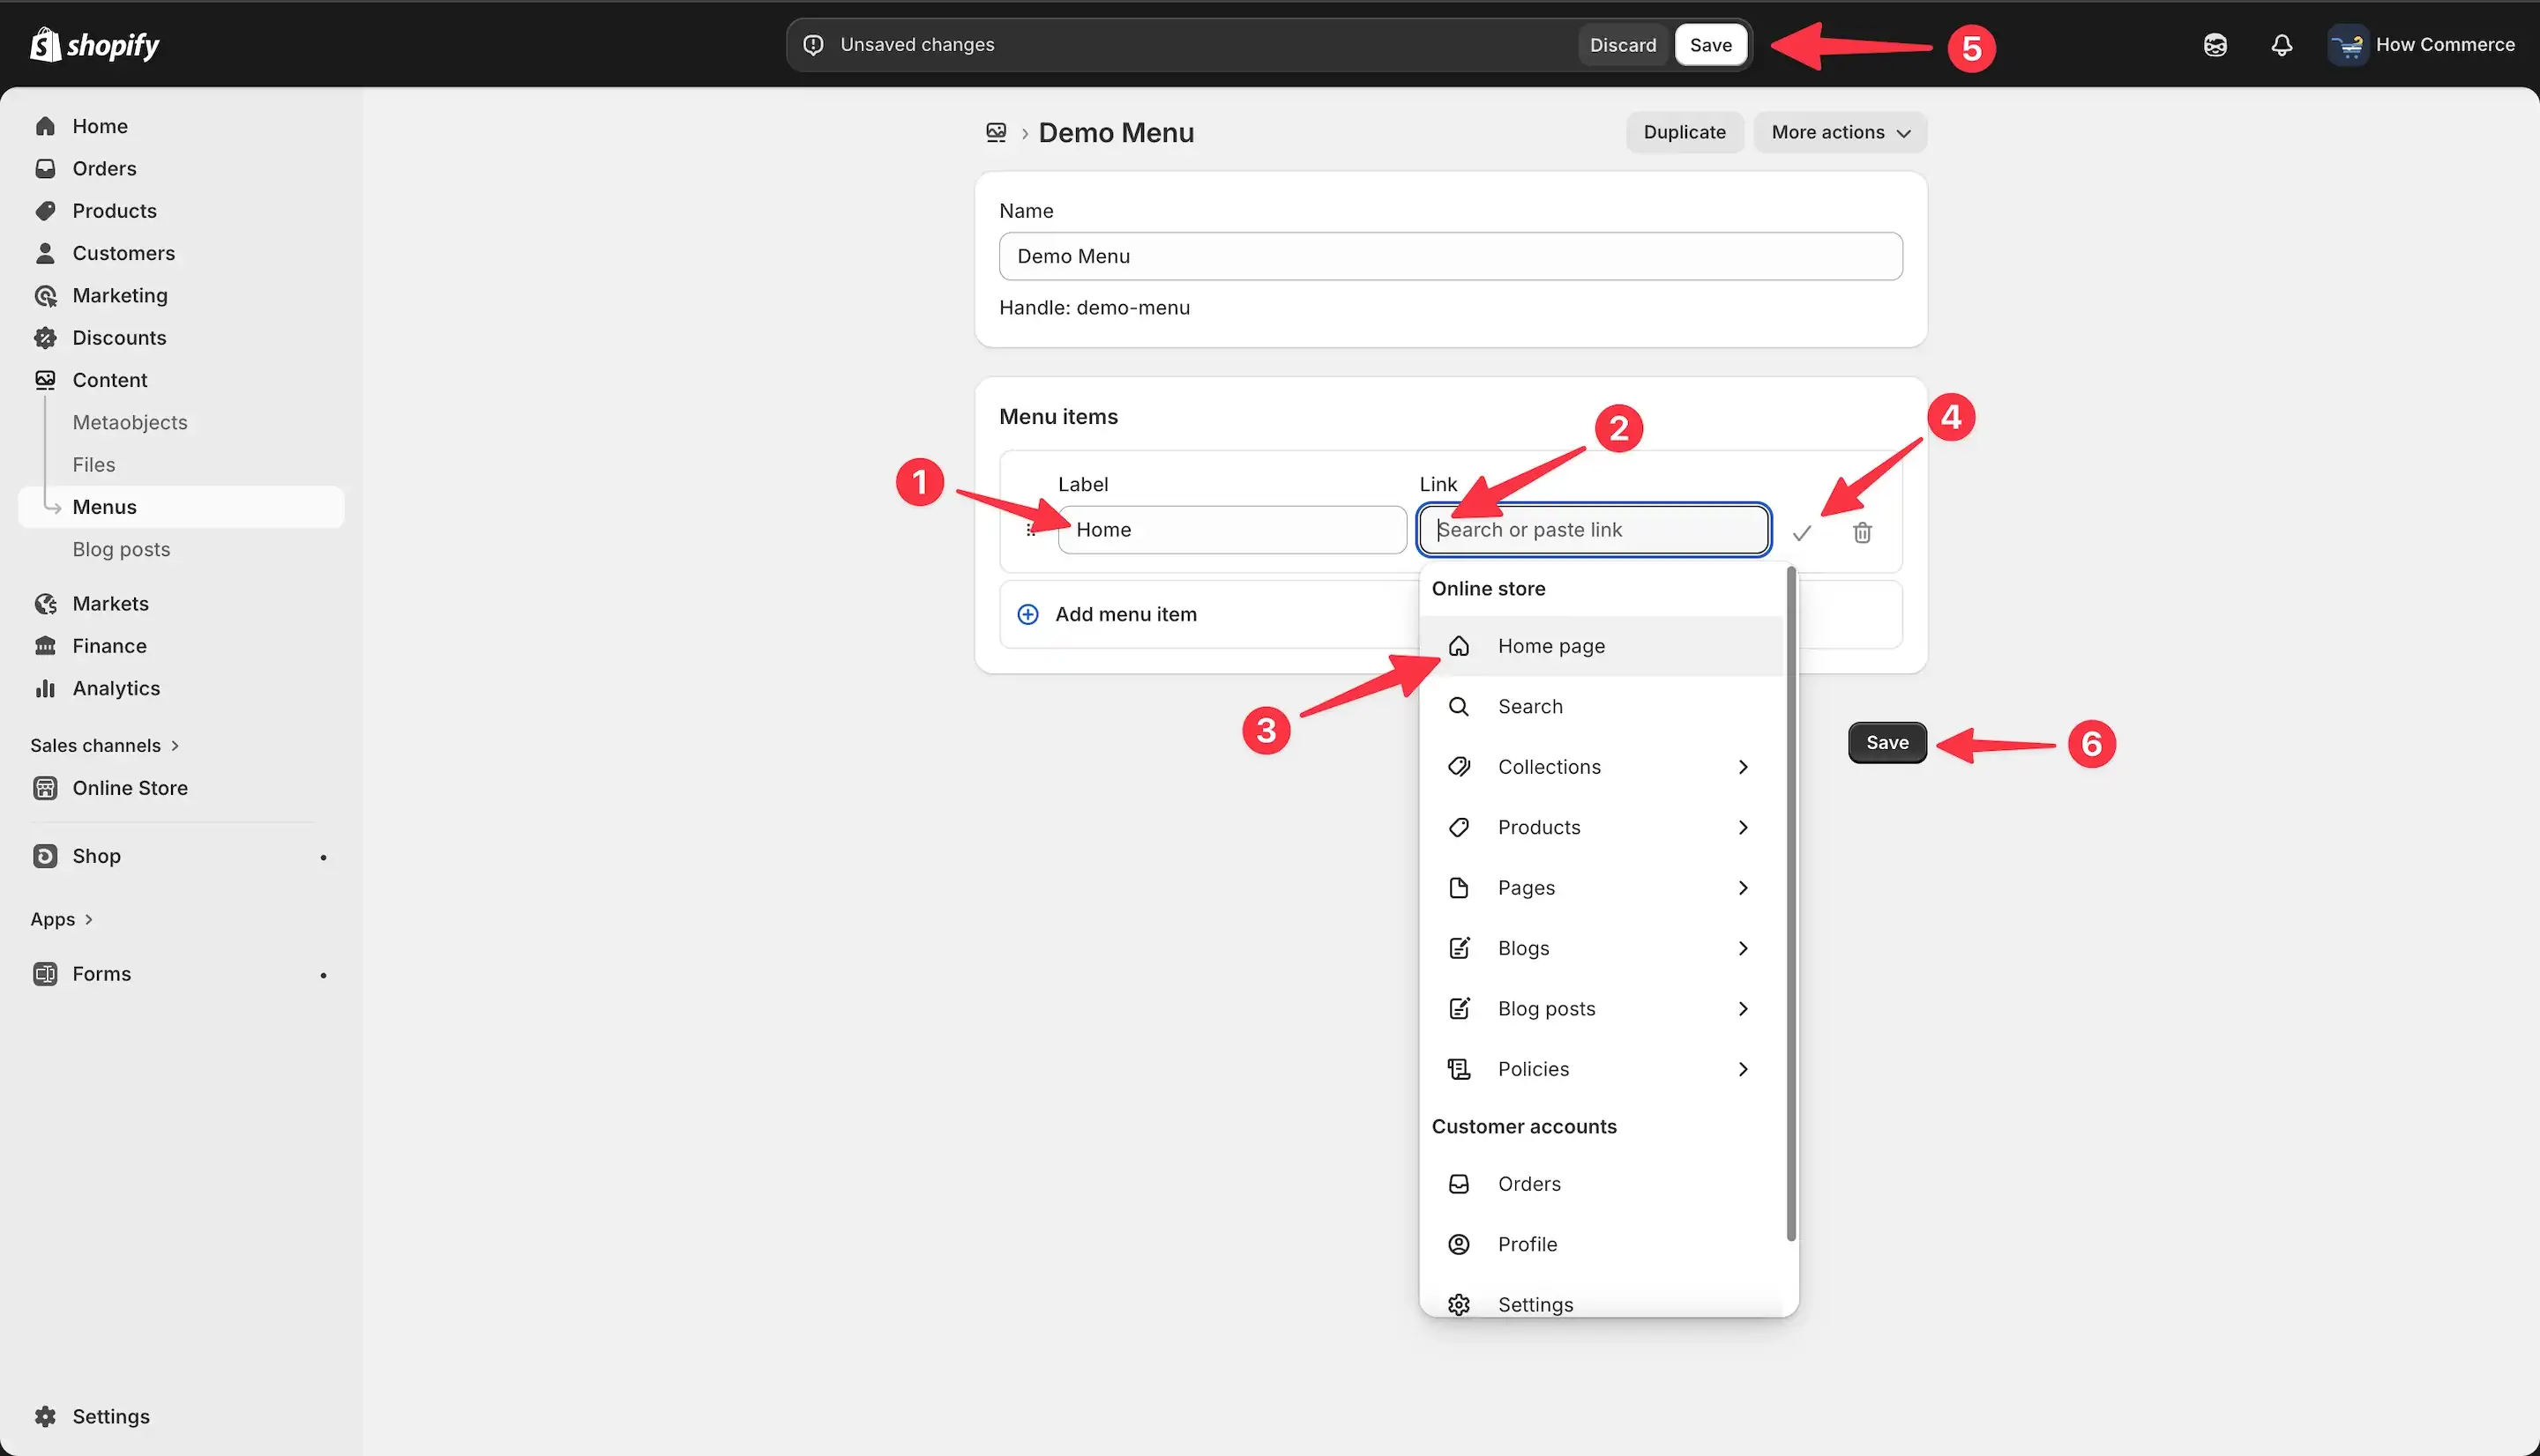Expand the Collections submenu chevron
This screenshot has height=1456, width=2540.
[1743, 767]
